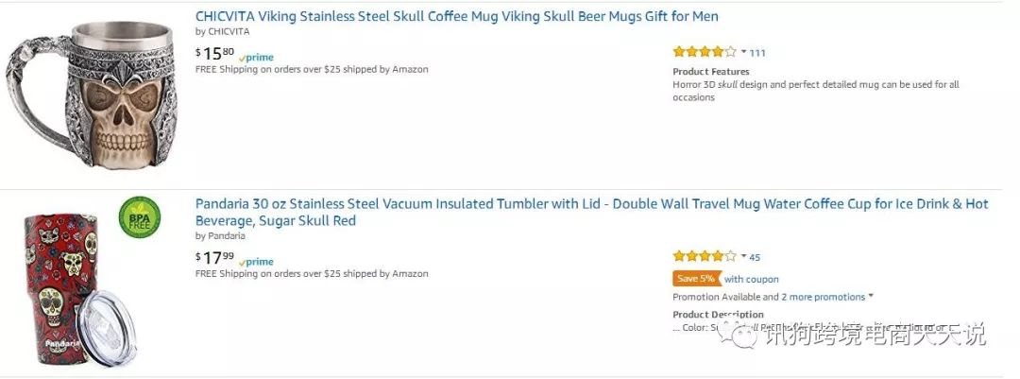This screenshot has height=379, width=1020.
Task: Click the Prime badge beside the $17.99 price
Action: [256, 261]
